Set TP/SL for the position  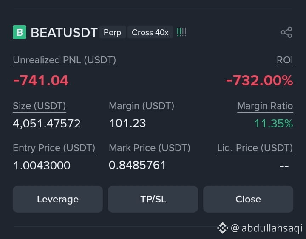pyautogui.click(x=153, y=199)
